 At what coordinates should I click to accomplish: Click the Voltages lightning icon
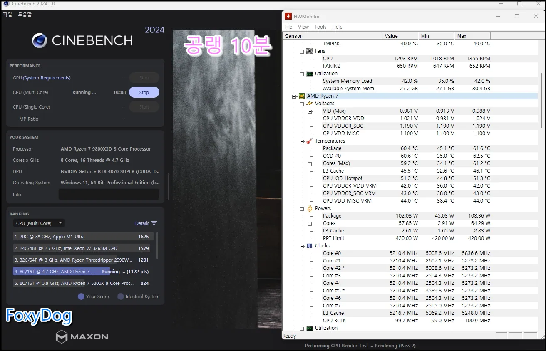point(310,104)
